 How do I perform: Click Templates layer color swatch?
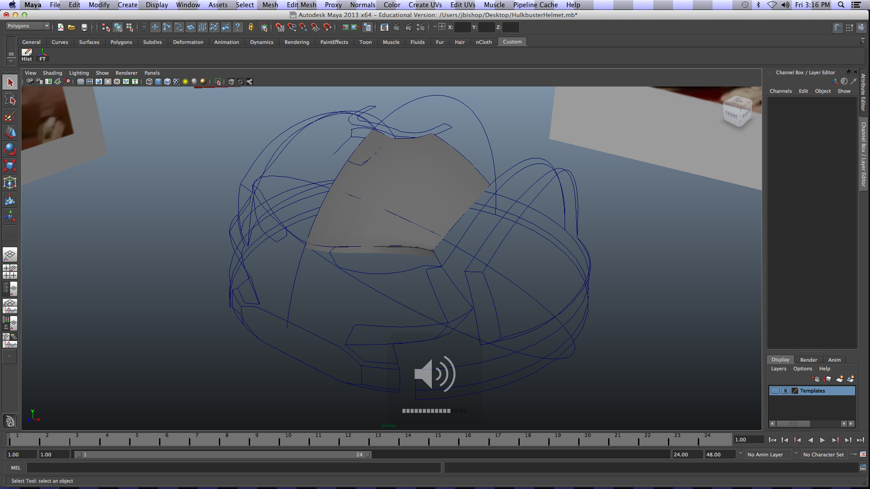[795, 391]
